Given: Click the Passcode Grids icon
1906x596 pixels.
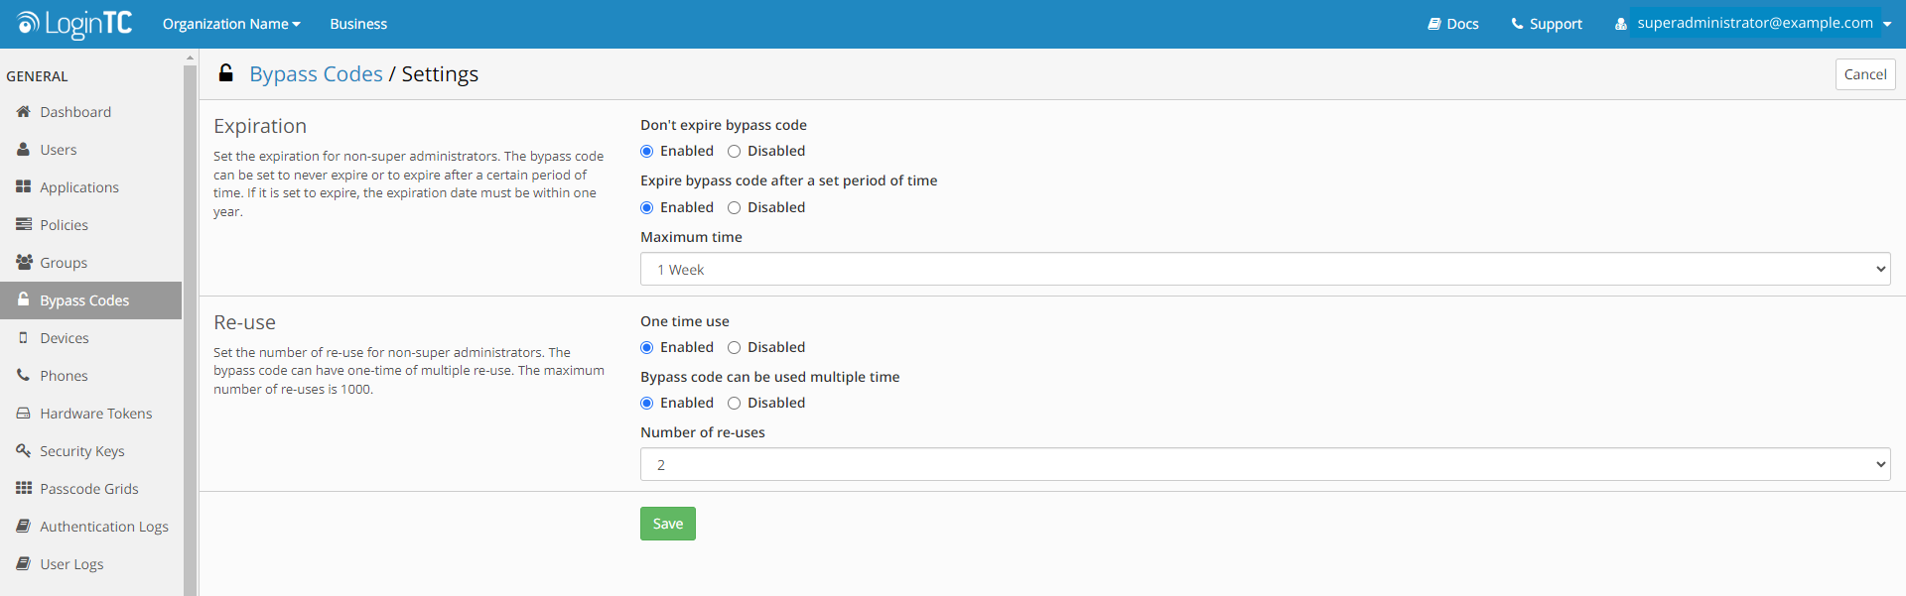Looking at the screenshot, I should [23, 489].
